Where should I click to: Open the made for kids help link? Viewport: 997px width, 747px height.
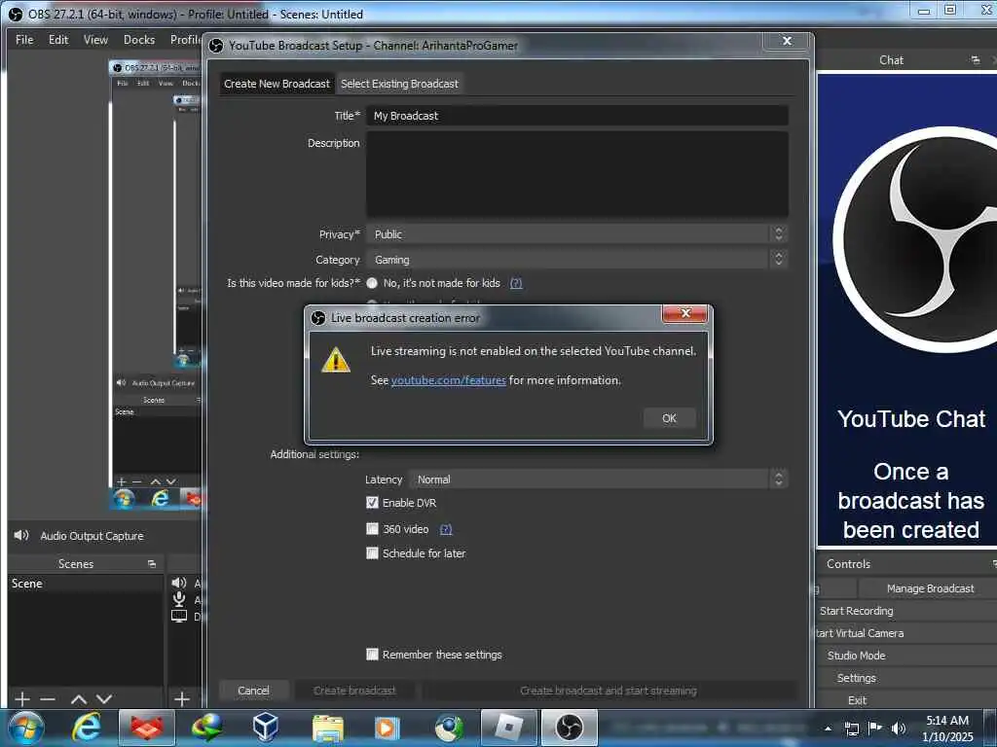(x=516, y=283)
